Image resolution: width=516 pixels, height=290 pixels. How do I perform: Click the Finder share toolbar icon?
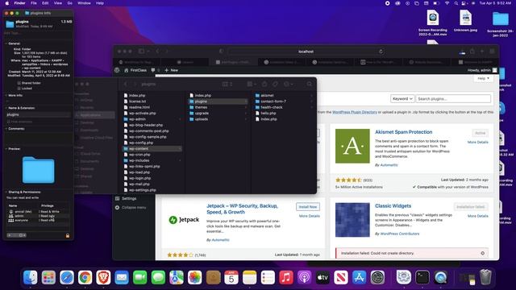(x=264, y=84)
